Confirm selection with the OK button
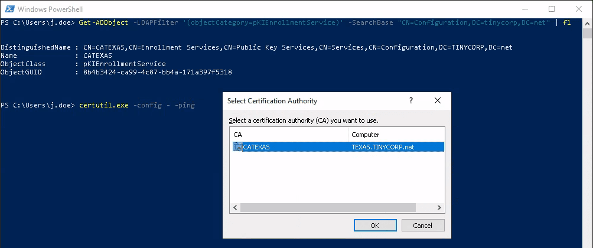The height and width of the screenshot is (248, 593). 374,226
